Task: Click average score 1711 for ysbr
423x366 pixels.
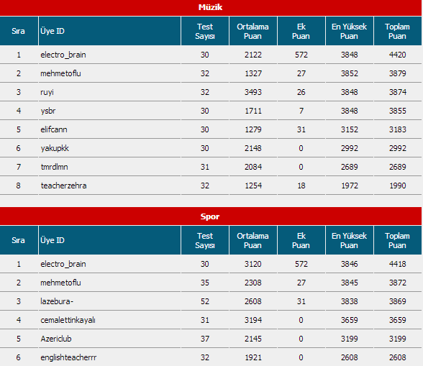Action: coord(253,111)
